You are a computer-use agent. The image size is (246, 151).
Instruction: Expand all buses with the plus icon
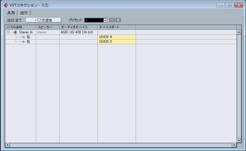9,20
